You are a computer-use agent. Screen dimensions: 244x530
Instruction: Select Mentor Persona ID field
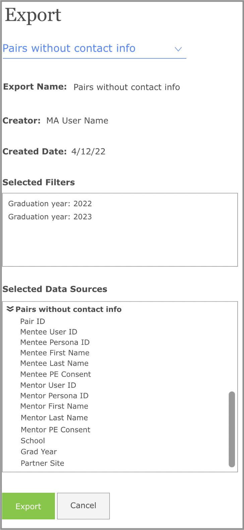pyautogui.click(x=54, y=395)
